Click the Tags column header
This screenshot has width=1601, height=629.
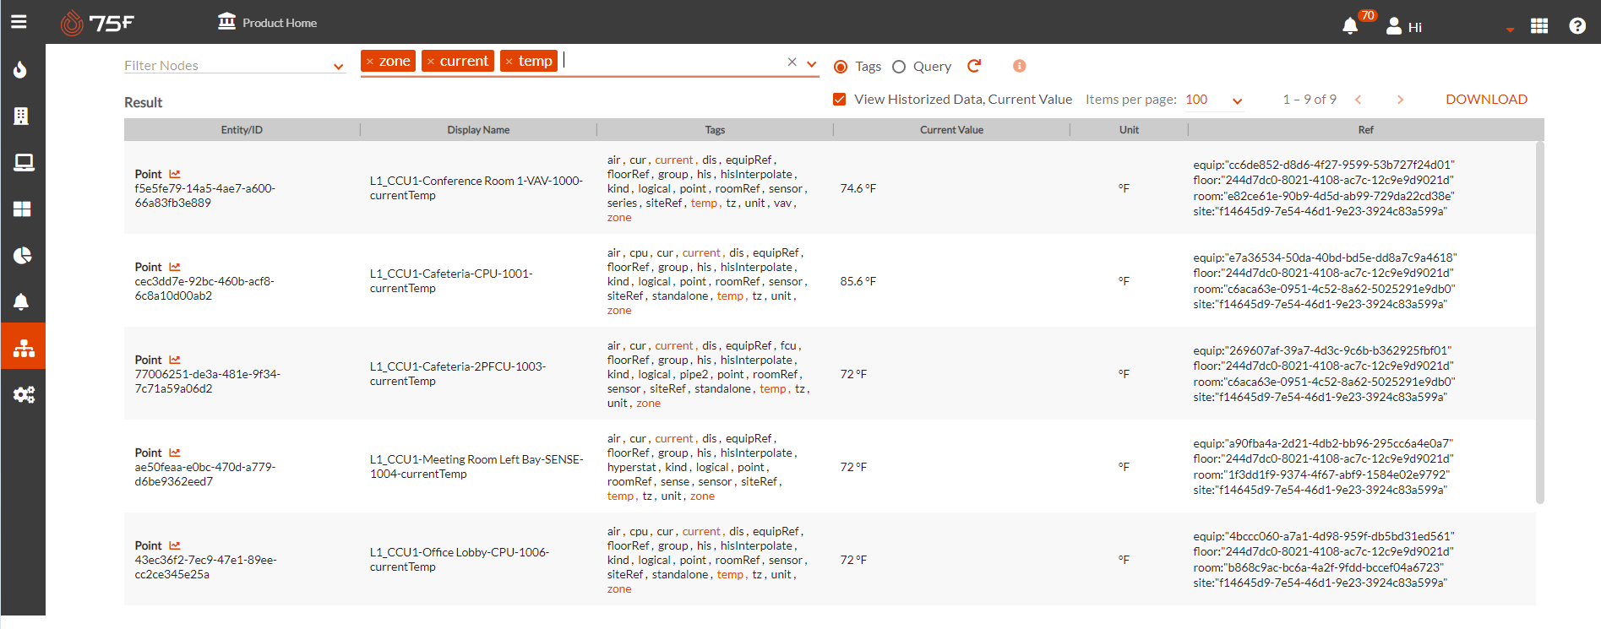pyautogui.click(x=715, y=130)
